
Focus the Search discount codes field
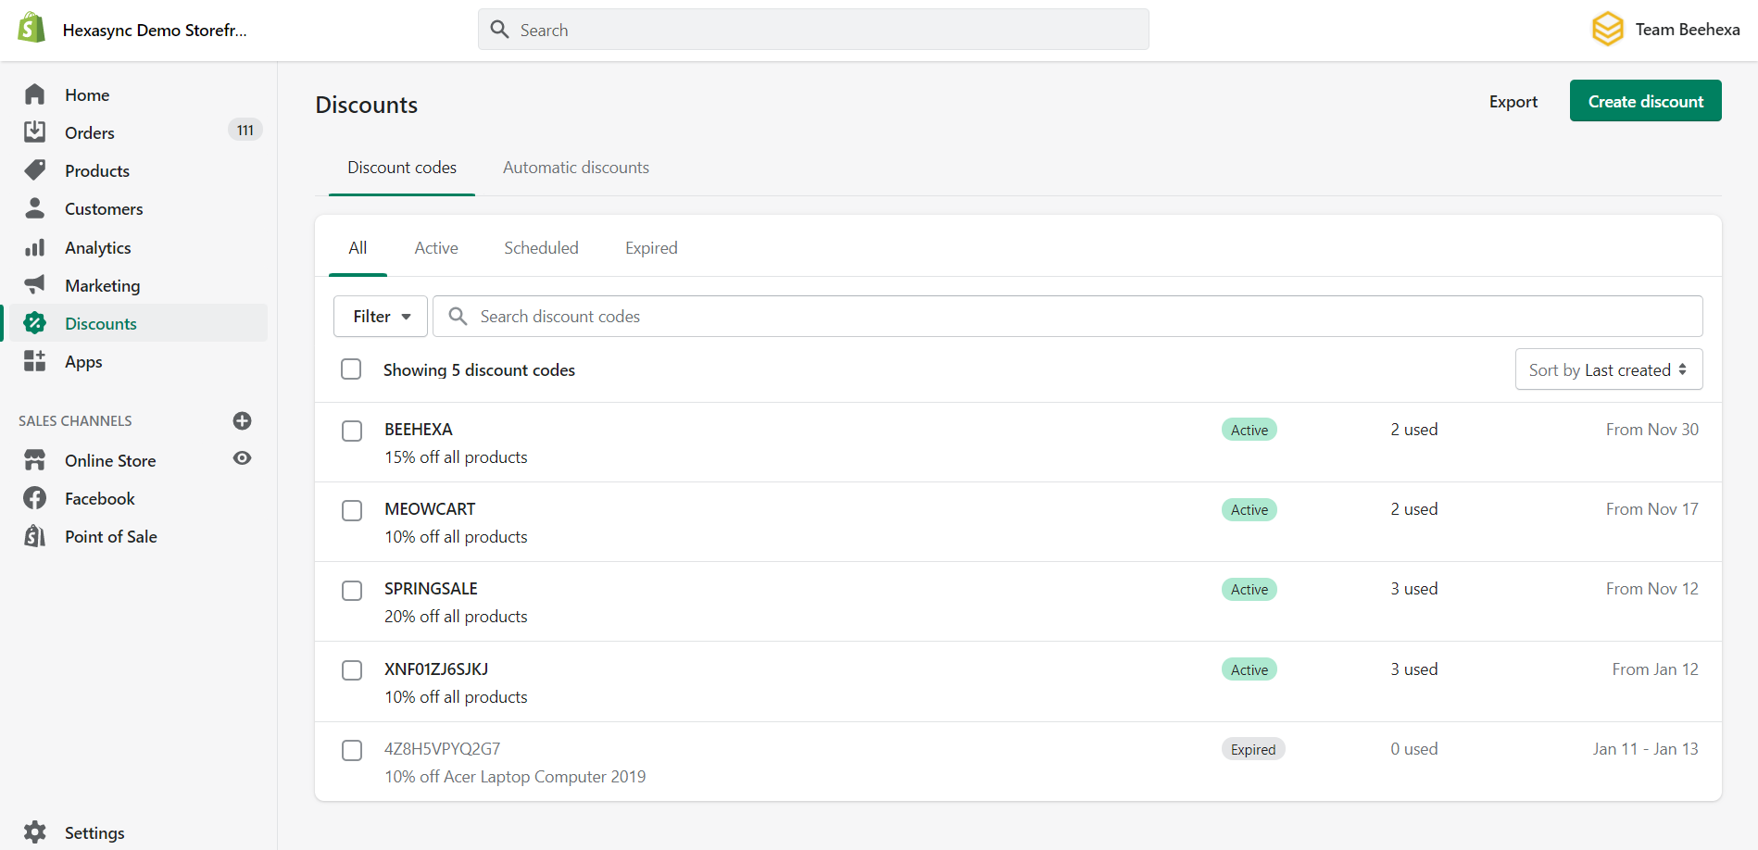pos(1067,317)
